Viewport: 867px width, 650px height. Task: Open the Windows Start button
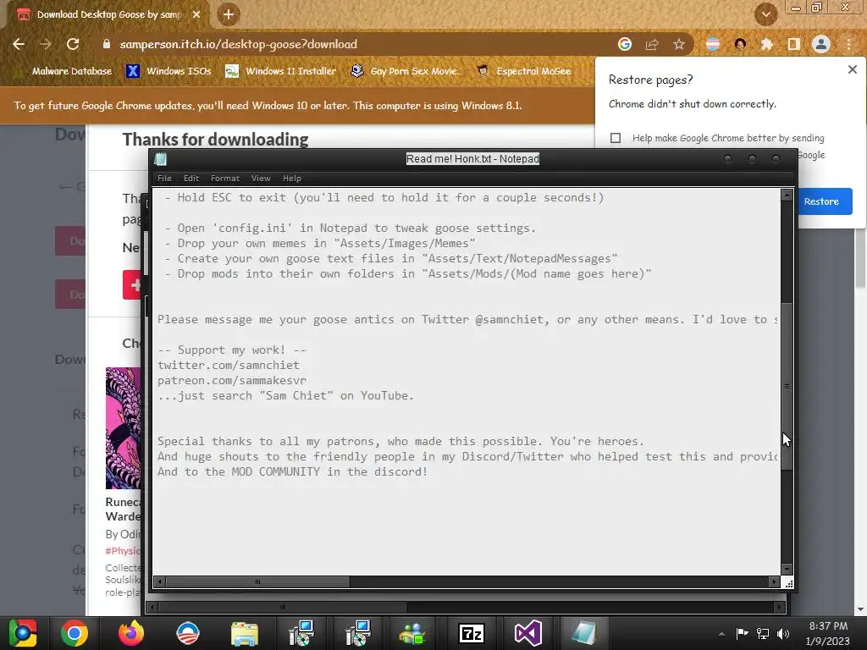pyautogui.click(x=23, y=633)
